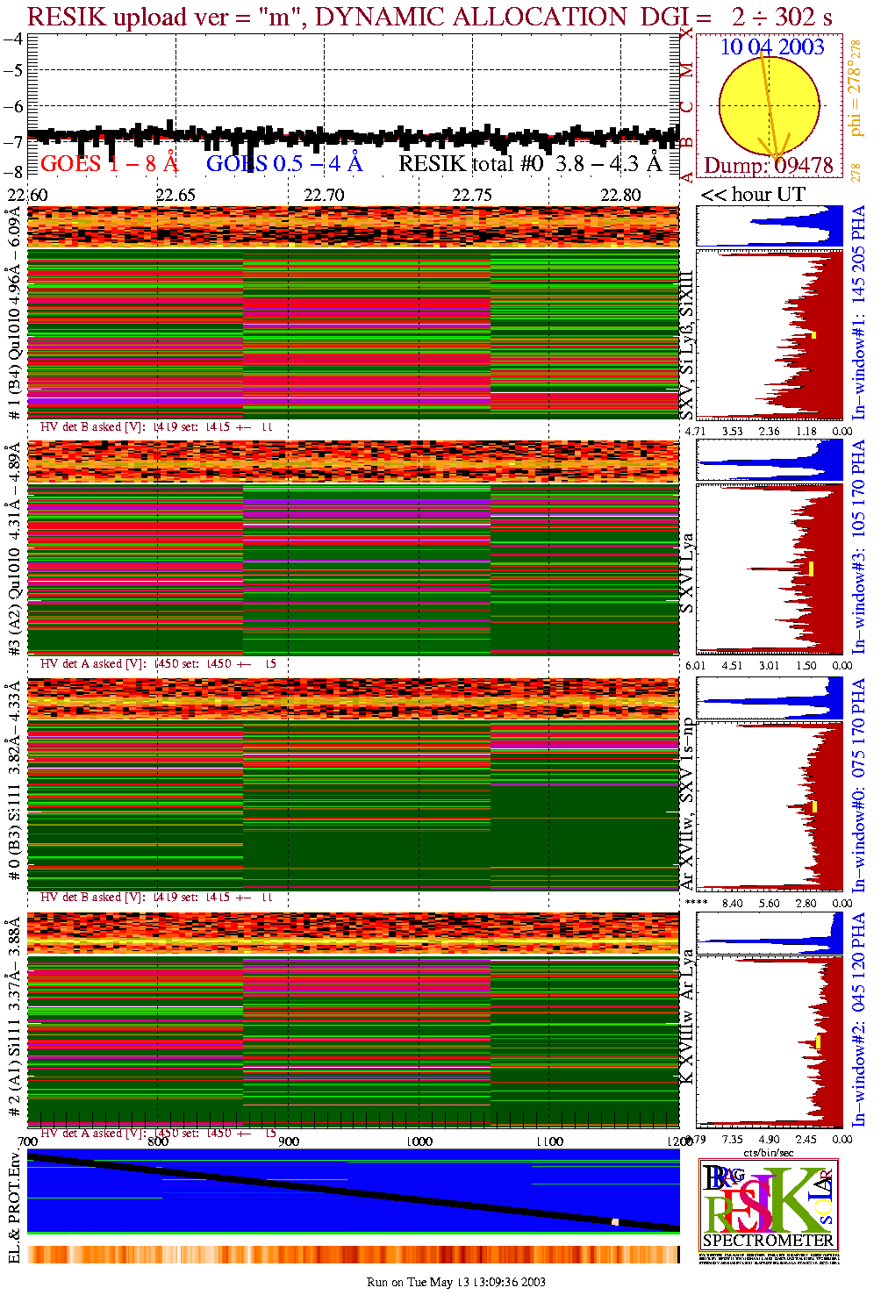This screenshot has height=1295, width=881.
Task: Click the RESIK Spectrometer logo
Action: tap(769, 1205)
